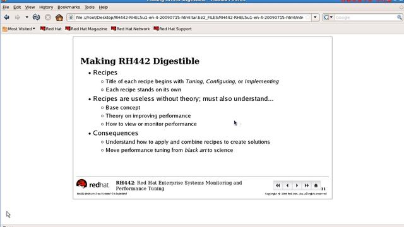This screenshot has height=227, width=404.
Task: Go to previous slide arrow
Action: (x=287, y=185)
